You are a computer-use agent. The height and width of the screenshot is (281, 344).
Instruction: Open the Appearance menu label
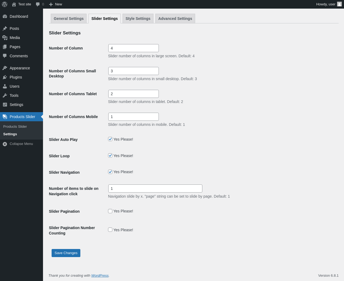pos(20,68)
